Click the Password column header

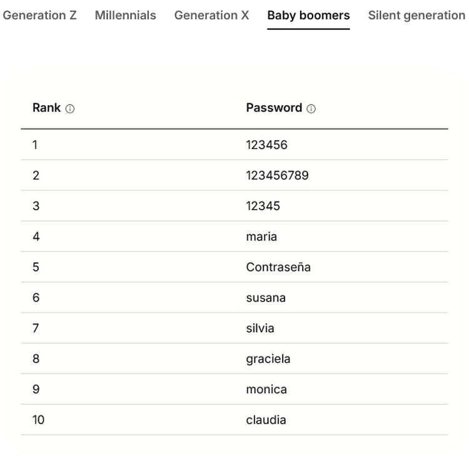pyautogui.click(x=274, y=108)
